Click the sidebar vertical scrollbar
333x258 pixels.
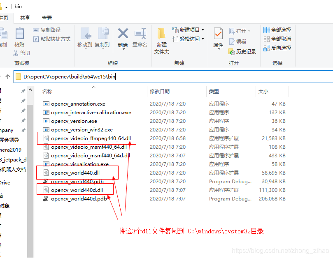click(x=30, y=180)
